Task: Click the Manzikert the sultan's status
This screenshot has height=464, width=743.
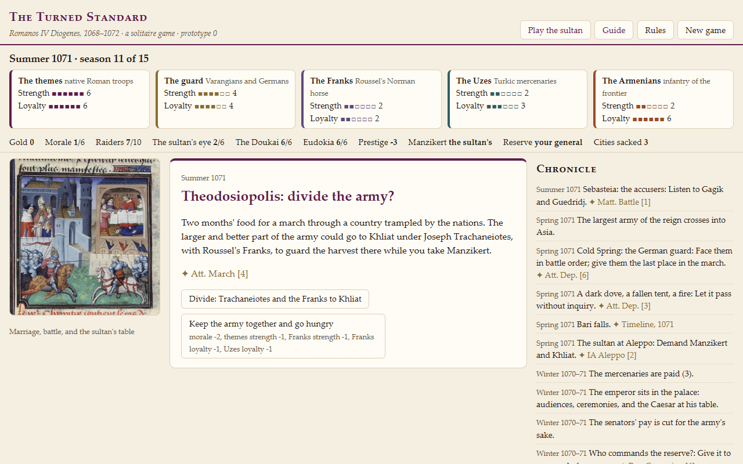Action: pos(450,143)
